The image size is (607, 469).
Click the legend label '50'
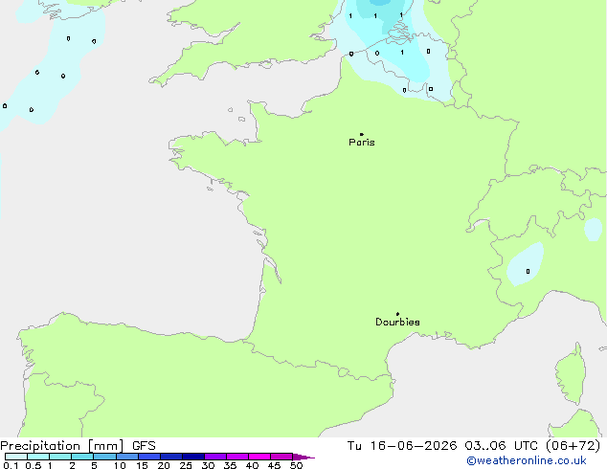tap(296, 465)
